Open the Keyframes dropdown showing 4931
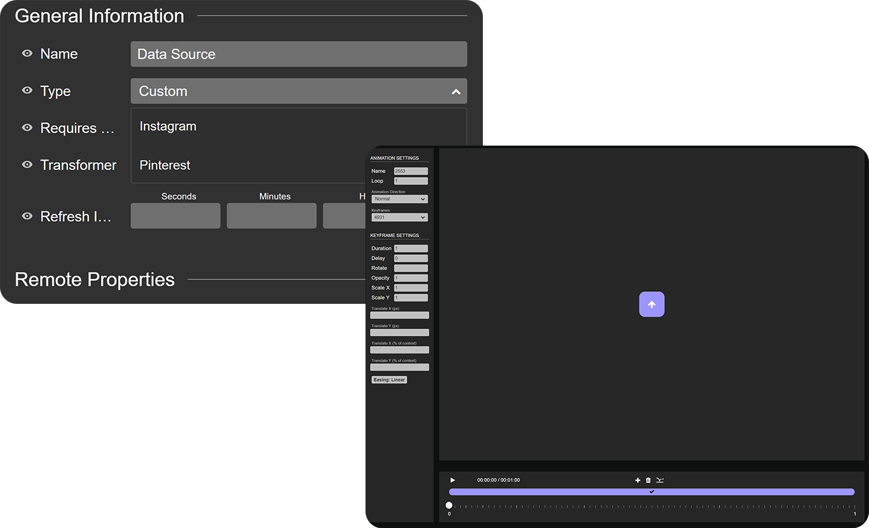This screenshot has width=869, height=528. pyautogui.click(x=399, y=217)
